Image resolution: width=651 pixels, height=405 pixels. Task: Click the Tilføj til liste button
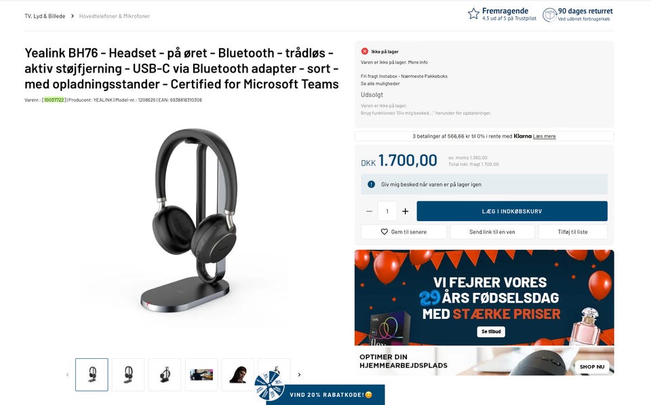(572, 232)
